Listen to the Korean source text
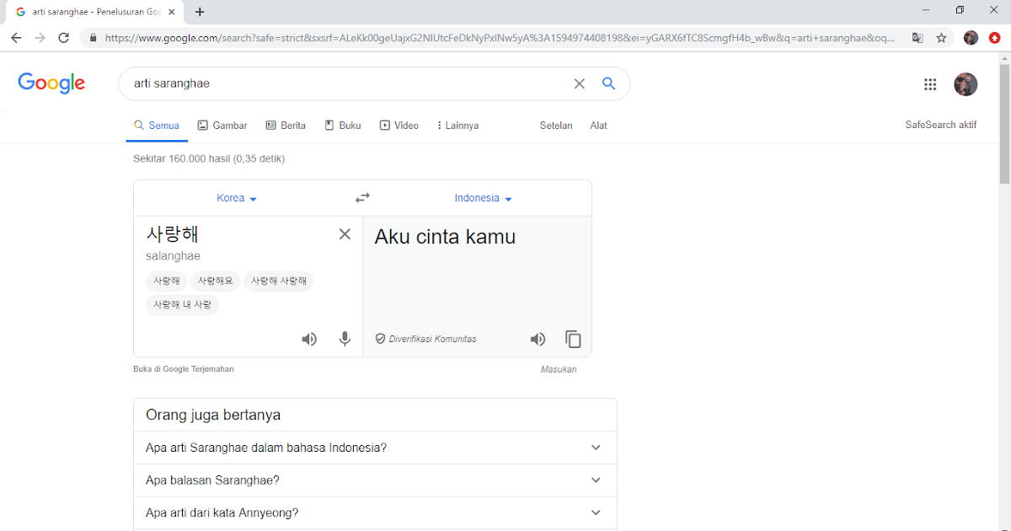The width and height of the screenshot is (1011, 531). click(309, 339)
